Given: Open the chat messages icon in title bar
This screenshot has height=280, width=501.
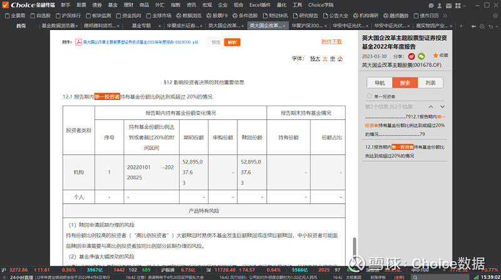Looking at the screenshot, I should 431,6.
